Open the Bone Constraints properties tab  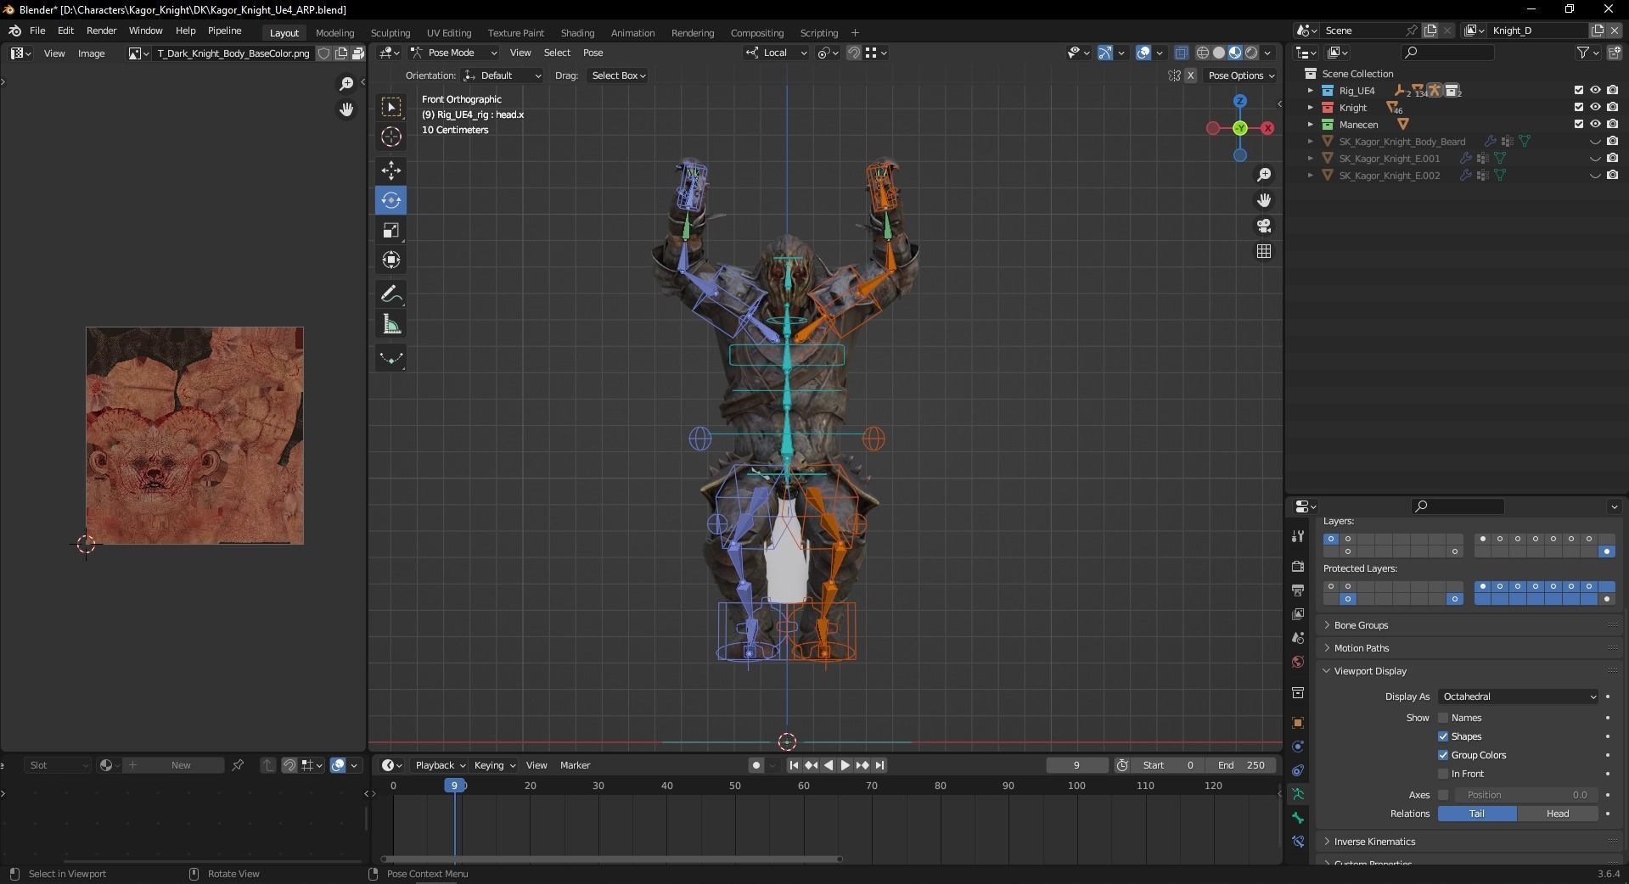tap(1297, 842)
